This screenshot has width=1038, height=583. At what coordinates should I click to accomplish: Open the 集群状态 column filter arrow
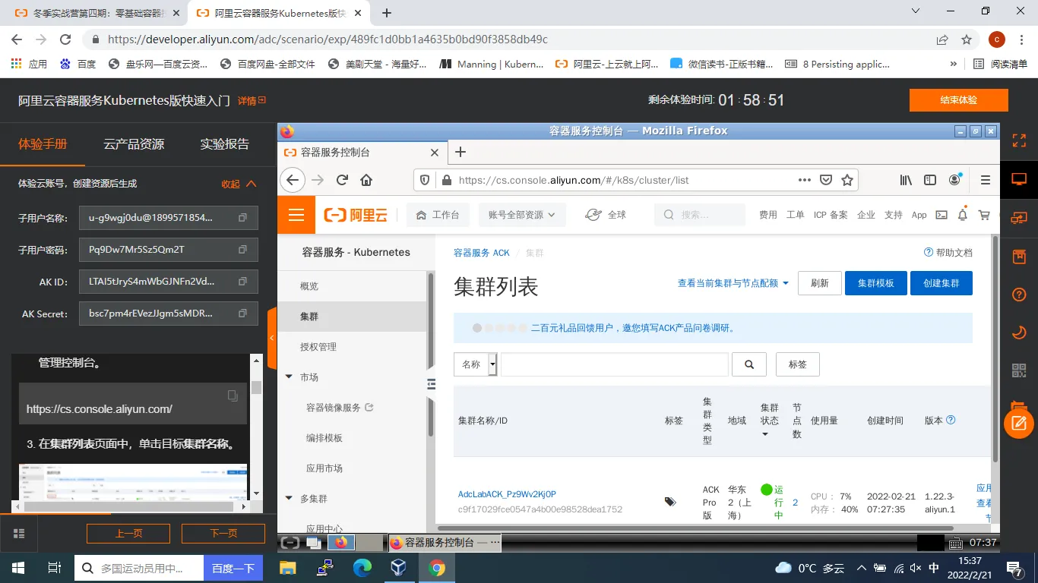click(x=764, y=434)
